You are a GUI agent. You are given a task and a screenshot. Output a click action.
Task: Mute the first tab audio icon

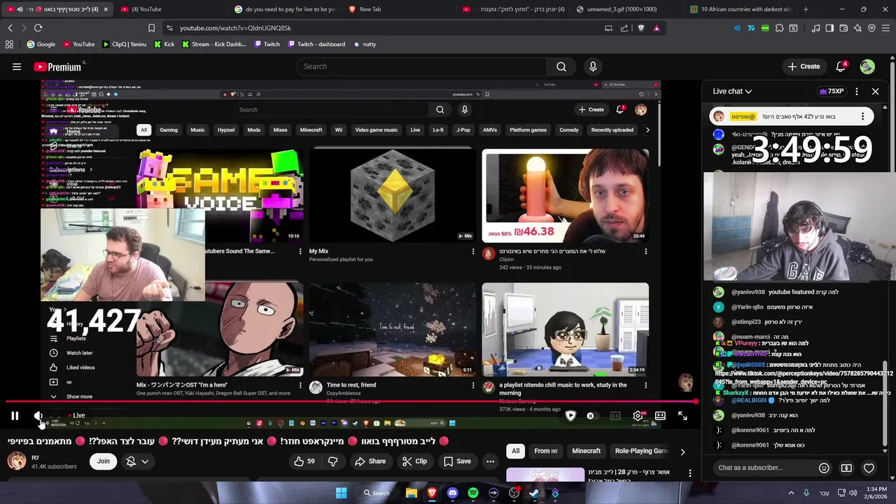(20, 9)
